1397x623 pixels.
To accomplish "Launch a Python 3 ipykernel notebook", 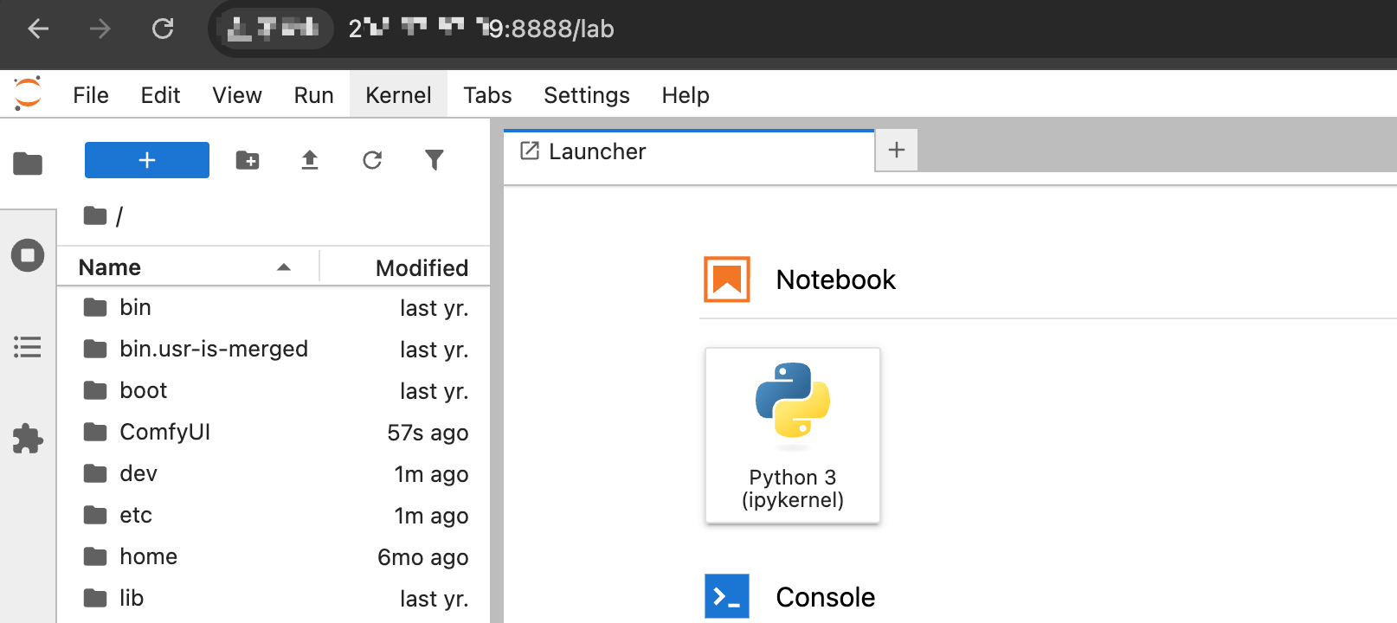I will point(793,435).
